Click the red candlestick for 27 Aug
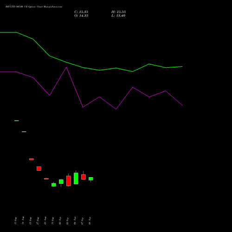Screen dimensions: 232x232 (39, 168)
